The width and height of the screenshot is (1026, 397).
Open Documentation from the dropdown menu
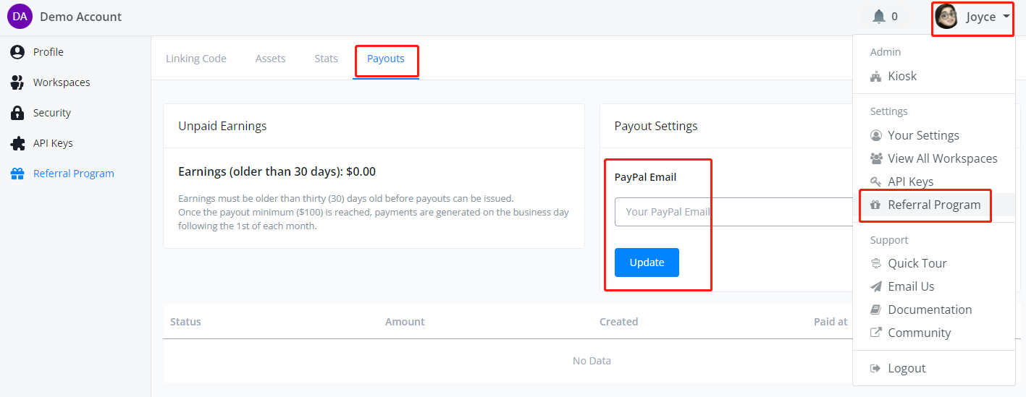tap(929, 310)
